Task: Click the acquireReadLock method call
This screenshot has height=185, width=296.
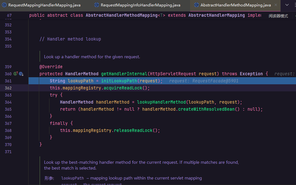Action: [x=123, y=88]
